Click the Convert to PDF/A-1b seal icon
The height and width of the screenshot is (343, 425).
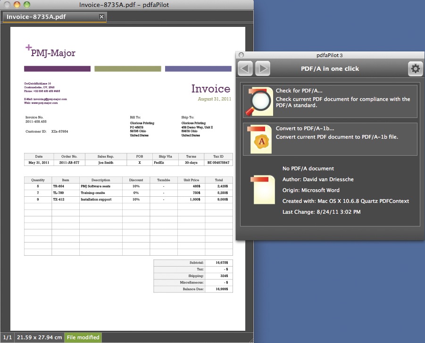[260, 139]
